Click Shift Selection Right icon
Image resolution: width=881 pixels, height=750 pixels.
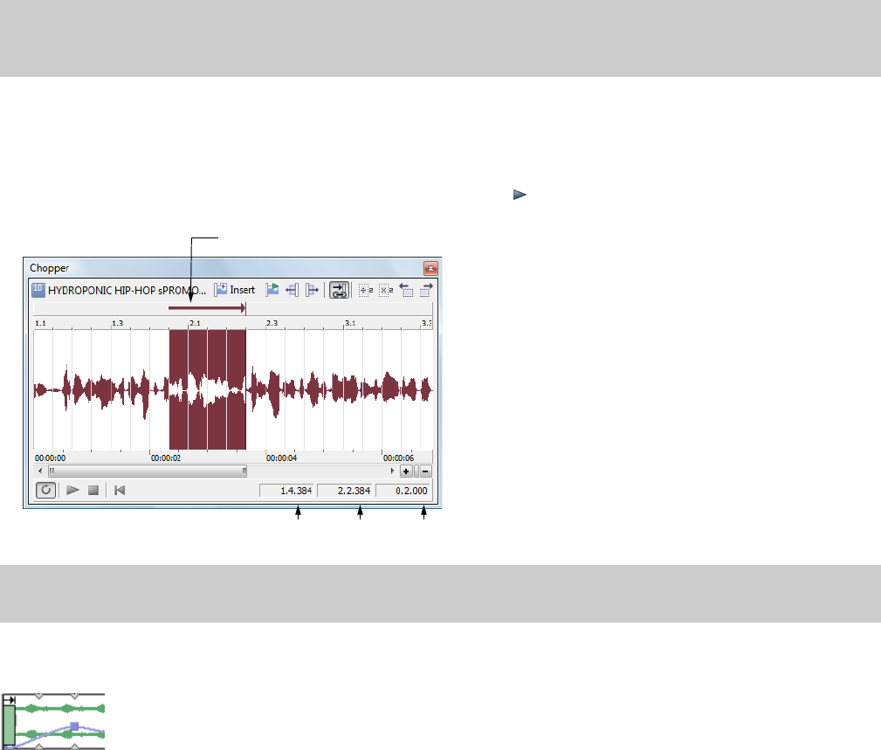[426, 290]
